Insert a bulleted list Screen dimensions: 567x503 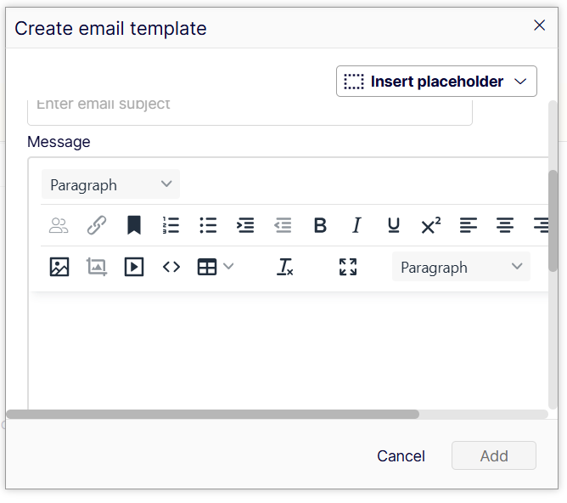click(x=208, y=225)
